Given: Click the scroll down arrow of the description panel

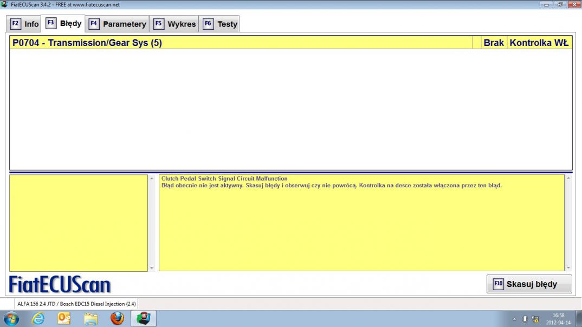Looking at the screenshot, I should click(568, 267).
